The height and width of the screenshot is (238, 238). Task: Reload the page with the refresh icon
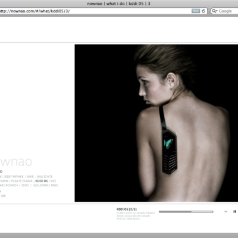coord(203,11)
